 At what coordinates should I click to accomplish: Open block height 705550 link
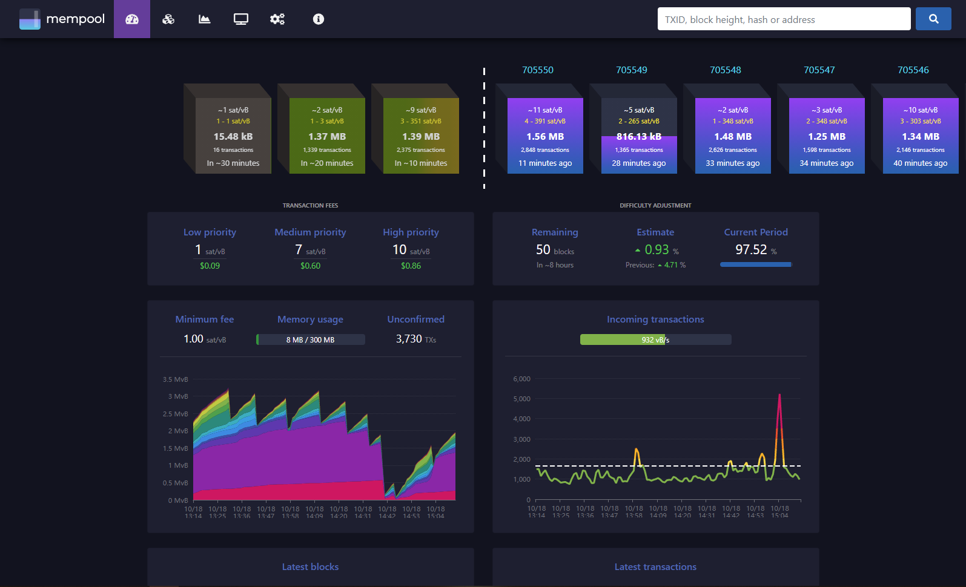[538, 70]
